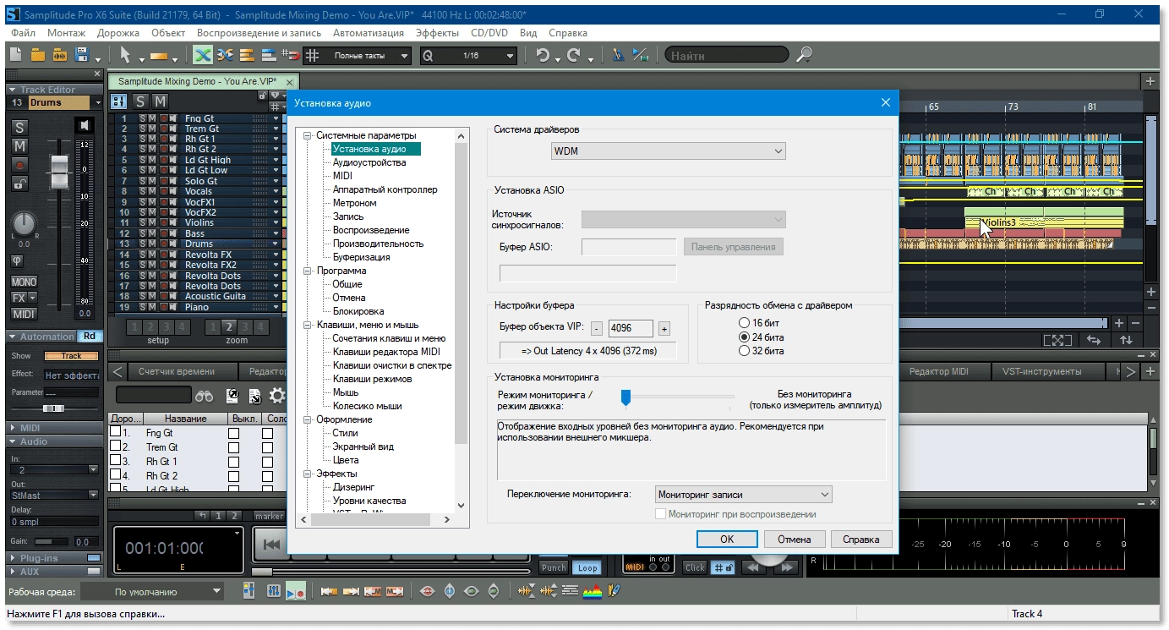Collapse the Системные параметры tree node
The height and width of the screenshot is (630, 1169).
click(x=309, y=135)
